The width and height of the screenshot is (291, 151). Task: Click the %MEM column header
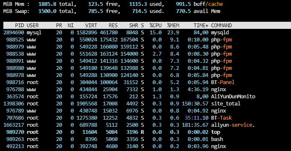(x=173, y=25)
